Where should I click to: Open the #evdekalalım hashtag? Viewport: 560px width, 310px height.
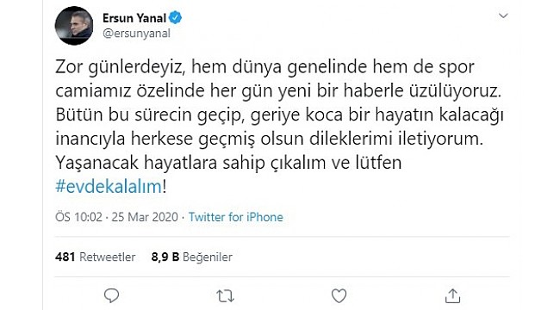pyautogui.click(x=109, y=187)
